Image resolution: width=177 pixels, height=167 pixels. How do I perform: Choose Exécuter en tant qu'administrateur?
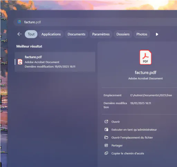tap(134, 130)
